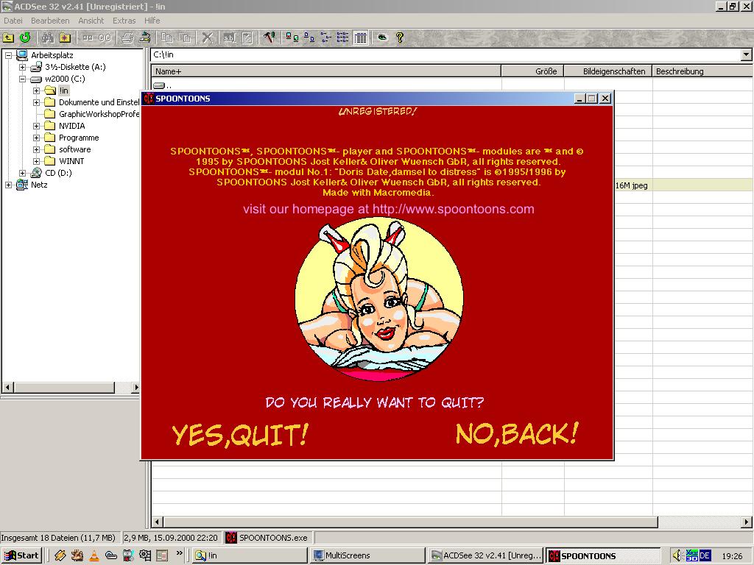Open the Hilfe menu
The width and height of the screenshot is (754, 565).
(152, 21)
